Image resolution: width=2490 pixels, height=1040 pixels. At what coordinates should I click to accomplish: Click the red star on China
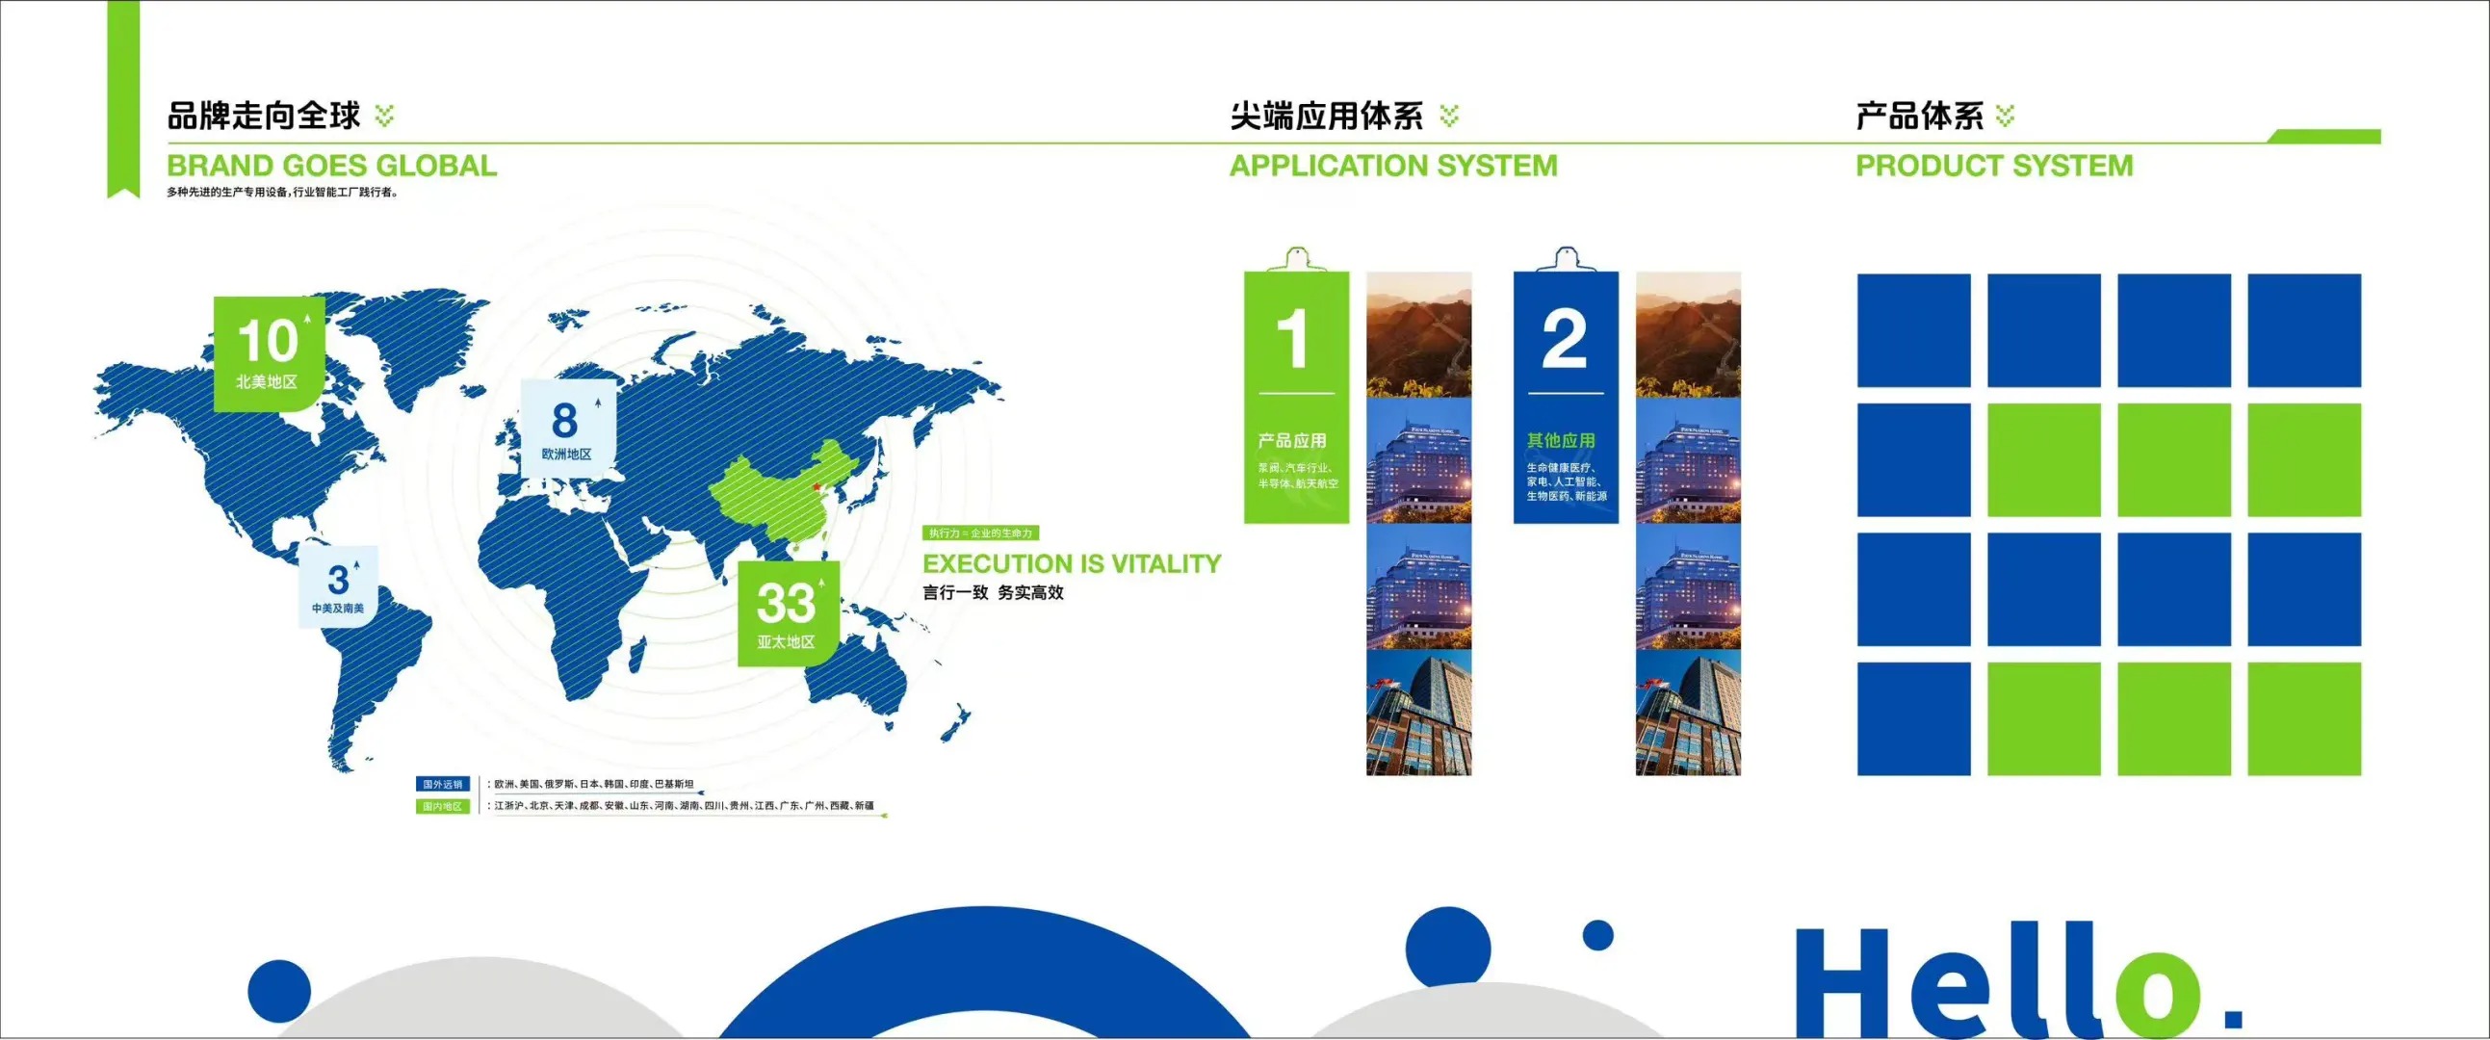click(x=817, y=486)
